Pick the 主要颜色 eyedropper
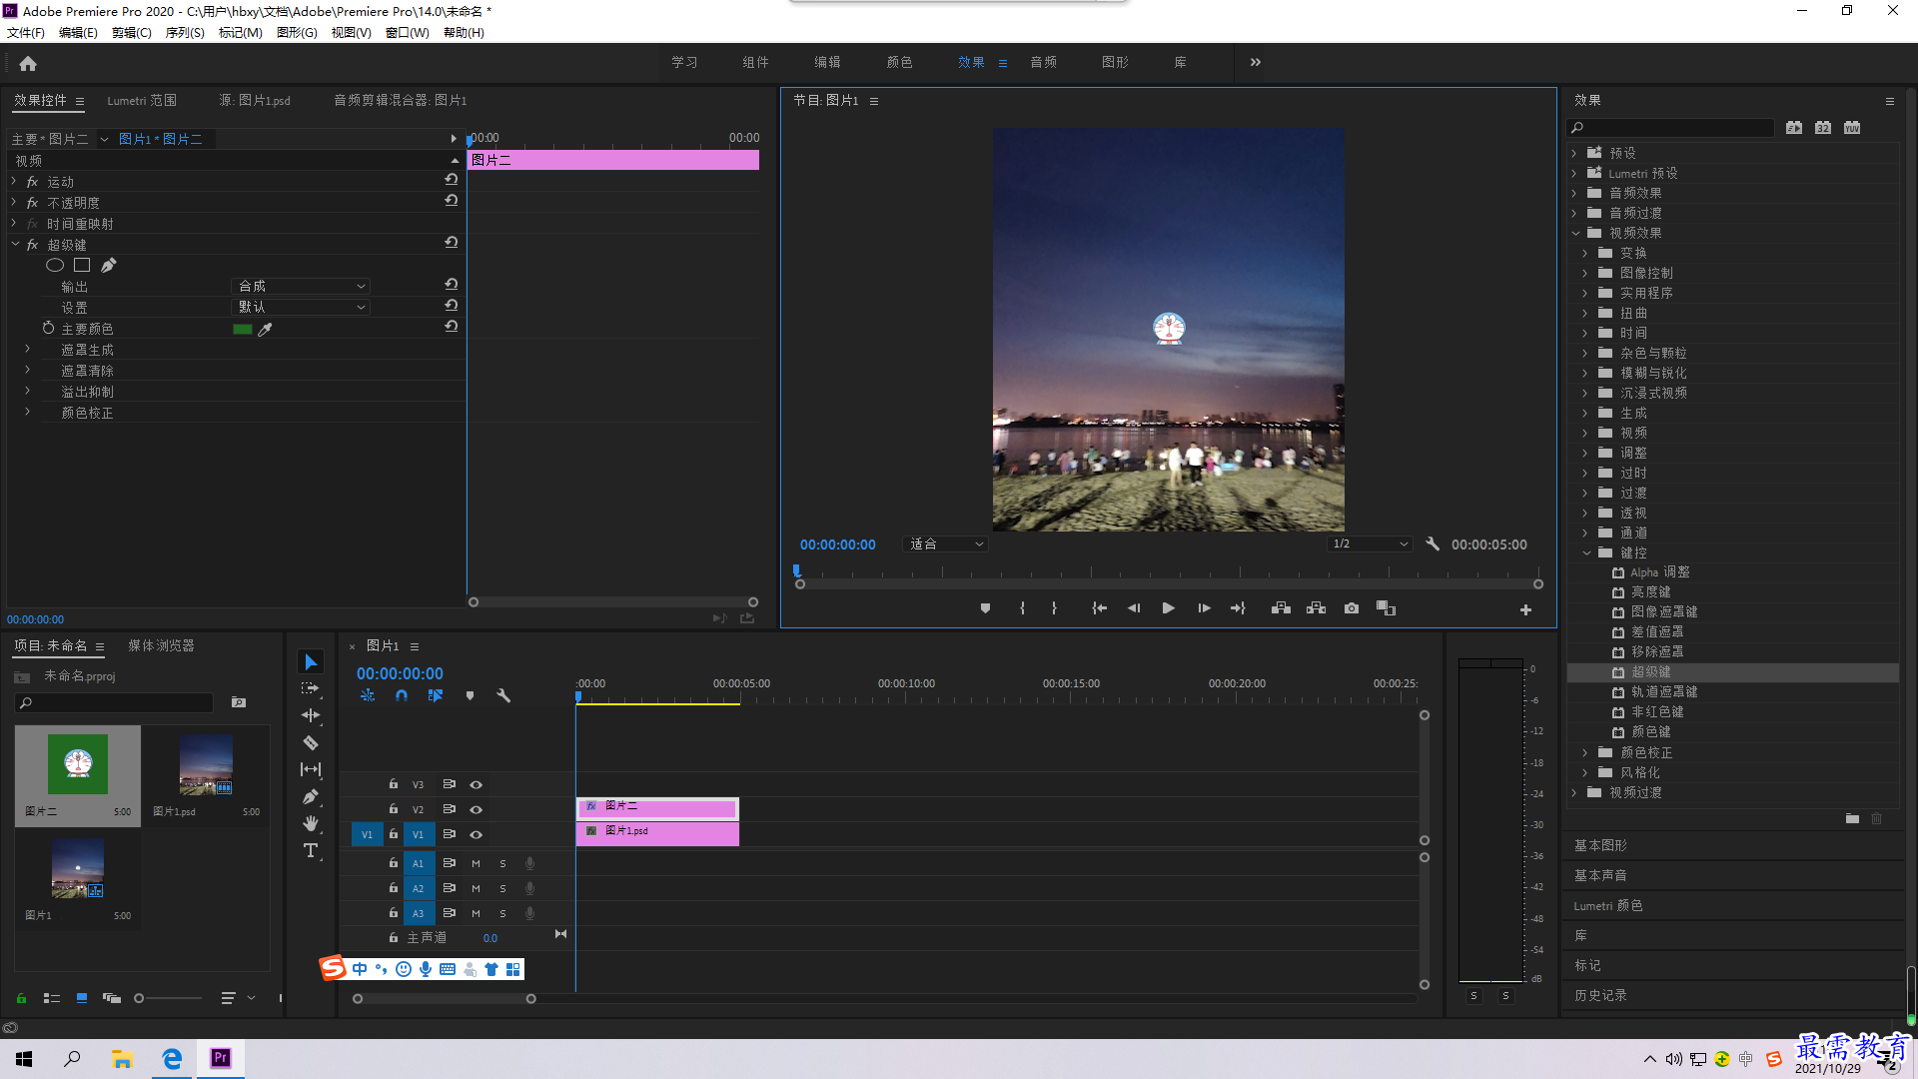 pyautogui.click(x=265, y=329)
